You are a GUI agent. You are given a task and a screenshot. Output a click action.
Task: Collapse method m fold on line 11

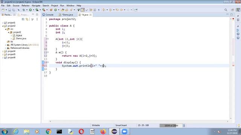pos(48,52)
